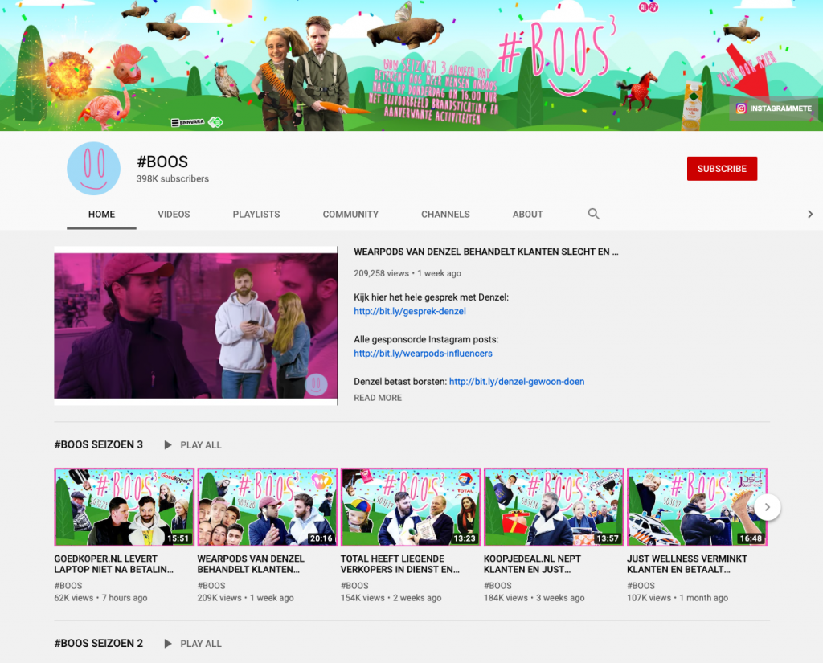Image resolution: width=823 pixels, height=663 pixels.
Task: Open the About tab
Action: 528,215
